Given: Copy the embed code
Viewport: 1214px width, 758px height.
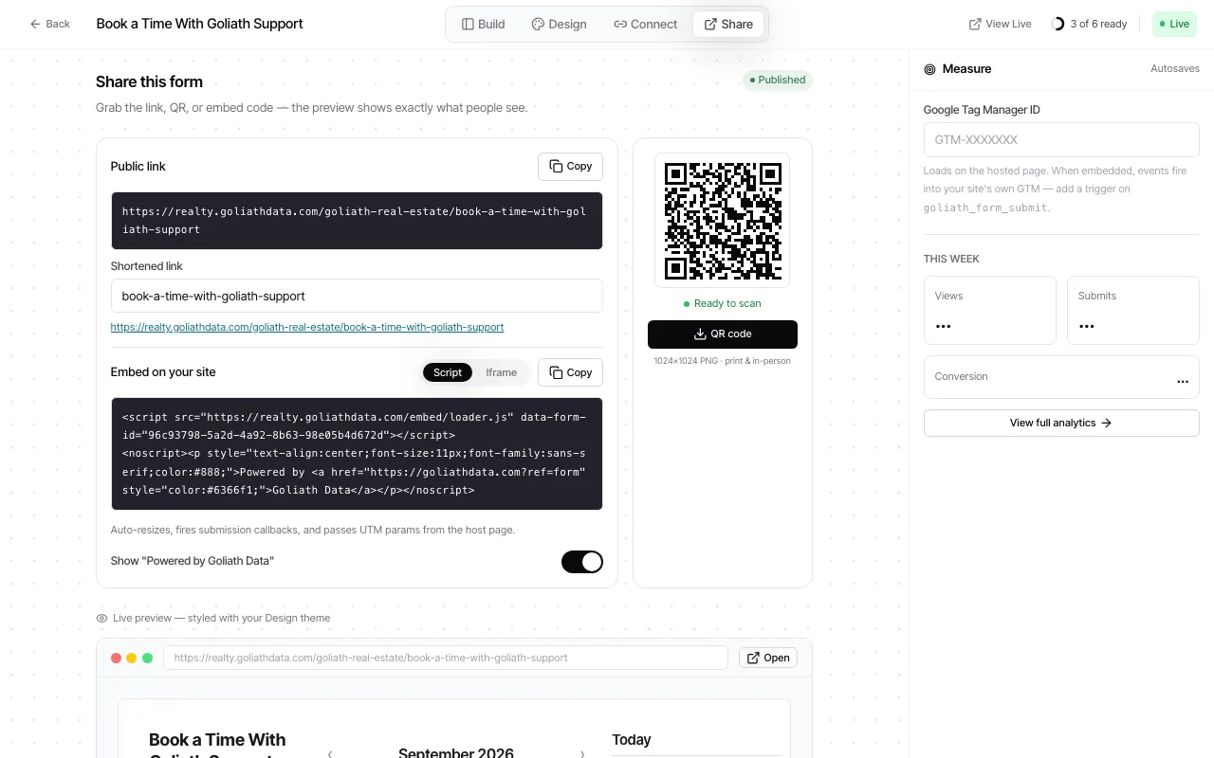Looking at the screenshot, I should point(570,372).
